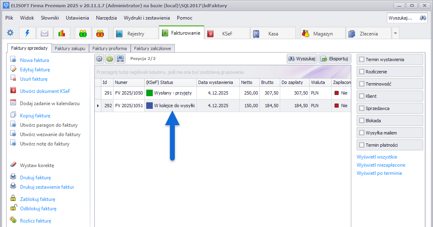Click green status swatch for FV 2025/1050
Screen dimensions: 433x227
[x=150, y=93]
